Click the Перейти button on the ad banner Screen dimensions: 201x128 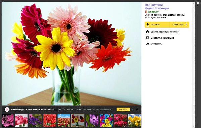(123, 109)
